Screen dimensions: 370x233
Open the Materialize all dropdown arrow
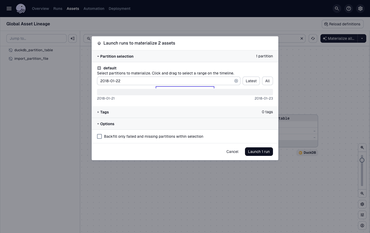click(x=362, y=38)
